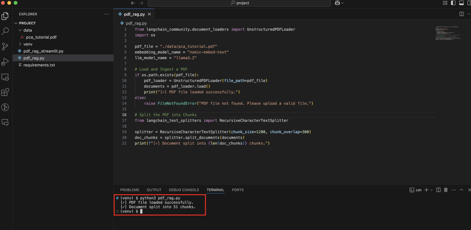Open the Run and Debug view
The image size is (471, 230).
(5, 62)
